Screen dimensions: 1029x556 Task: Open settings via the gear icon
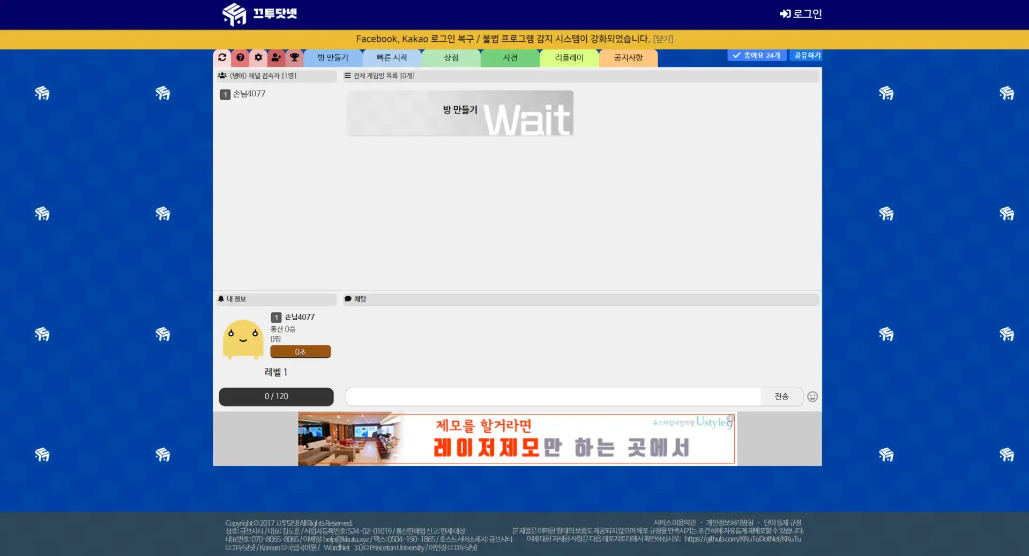258,57
